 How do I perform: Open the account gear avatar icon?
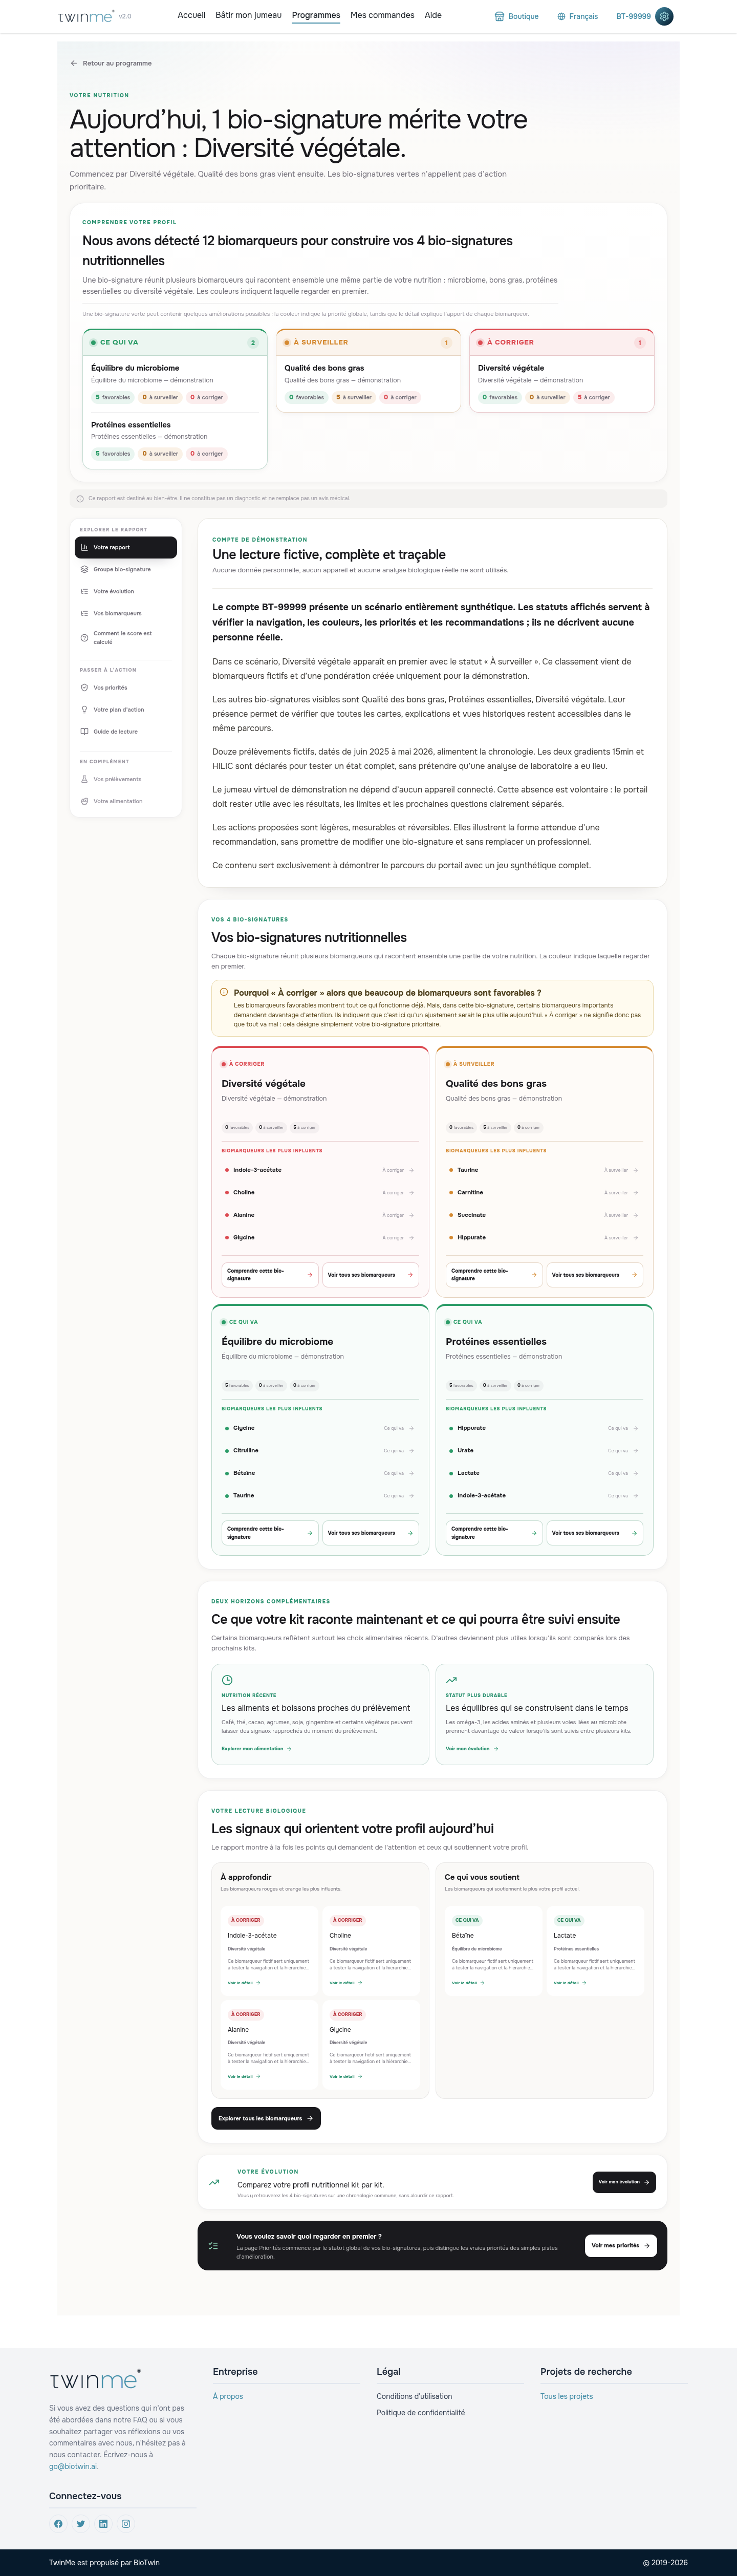click(x=664, y=16)
